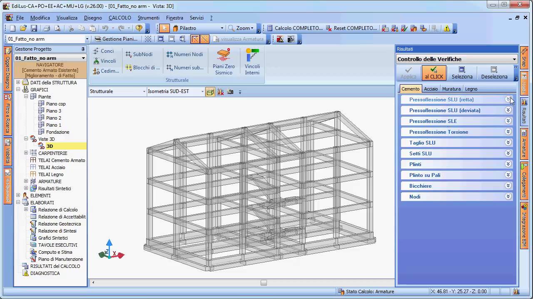Open the Modifica menu
533x299 pixels.
(40, 18)
